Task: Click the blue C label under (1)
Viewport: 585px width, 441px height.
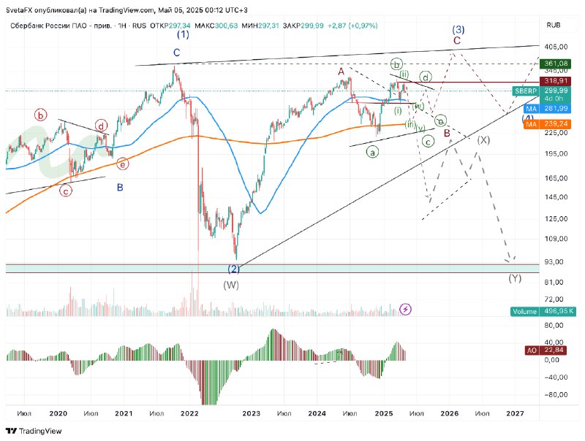Action: tap(176, 53)
